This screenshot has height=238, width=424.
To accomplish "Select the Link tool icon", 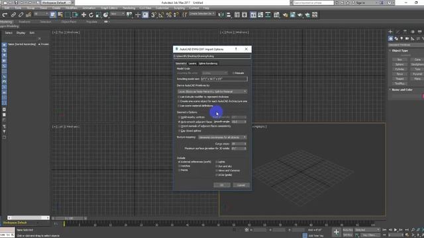I will pyautogui.click(x=13, y=15).
